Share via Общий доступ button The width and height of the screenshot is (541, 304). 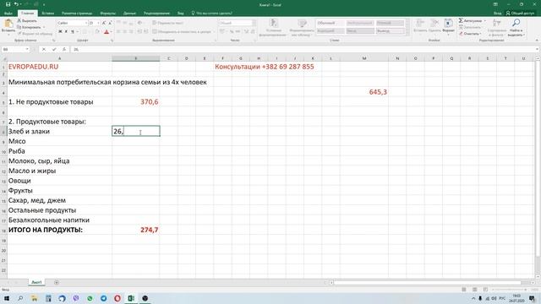521,14
